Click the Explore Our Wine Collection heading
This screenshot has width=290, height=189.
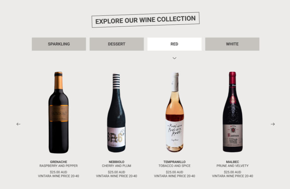click(x=146, y=20)
